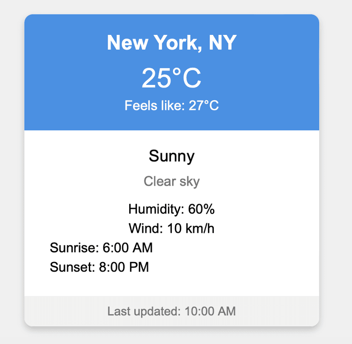Click the gray footer bar beside the text
This screenshot has width=352, height=344.
click(x=281, y=311)
